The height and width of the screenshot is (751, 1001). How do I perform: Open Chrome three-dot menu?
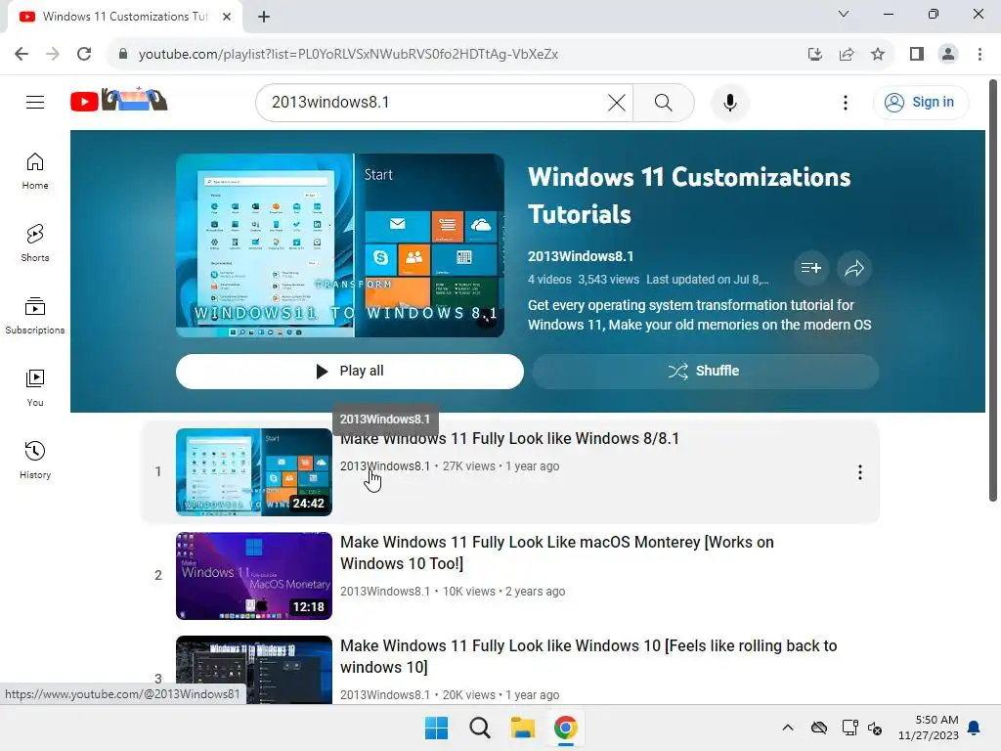pyautogui.click(x=979, y=55)
